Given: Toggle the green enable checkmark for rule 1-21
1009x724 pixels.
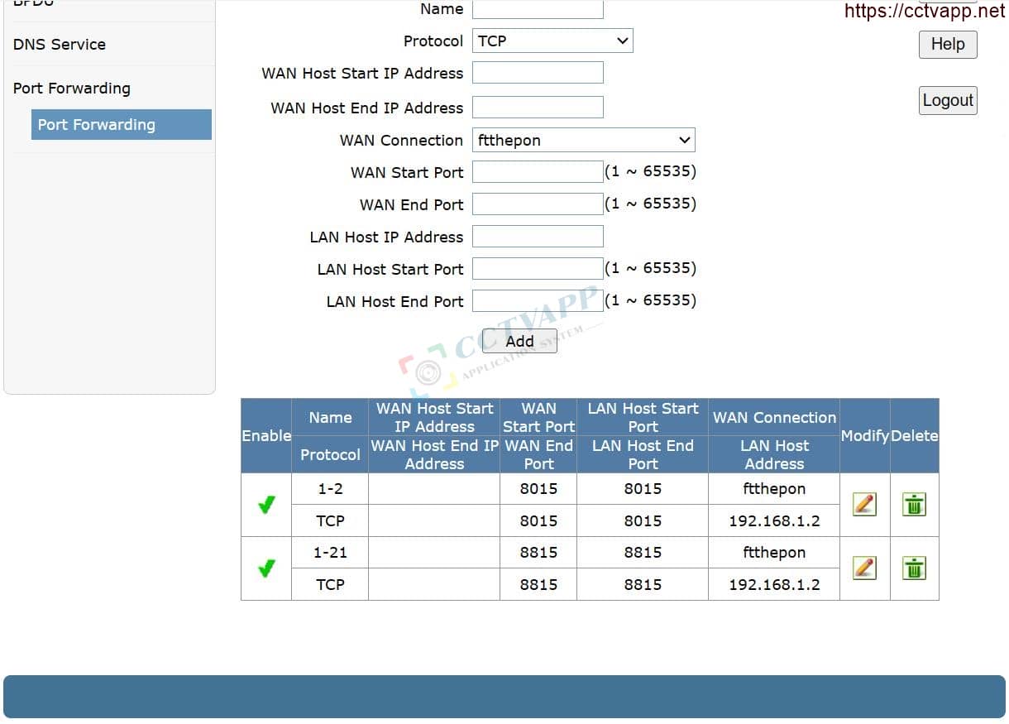Looking at the screenshot, I should [266, 568].
